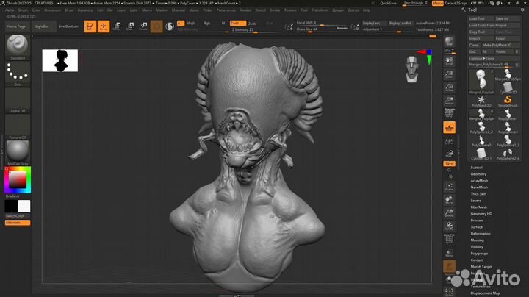This screenshot has width=529, height=297.
Task: Open the Preferences menu
Action: (x=226, y=10)
